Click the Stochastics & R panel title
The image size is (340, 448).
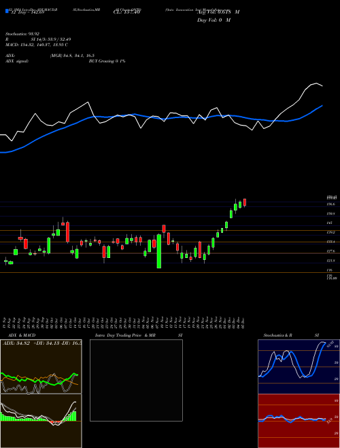[x=278, y=335]
